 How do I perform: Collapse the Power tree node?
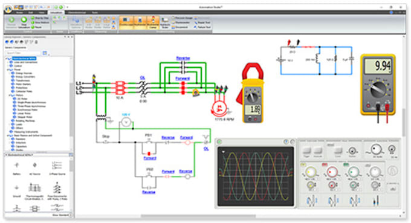[8, 69]
